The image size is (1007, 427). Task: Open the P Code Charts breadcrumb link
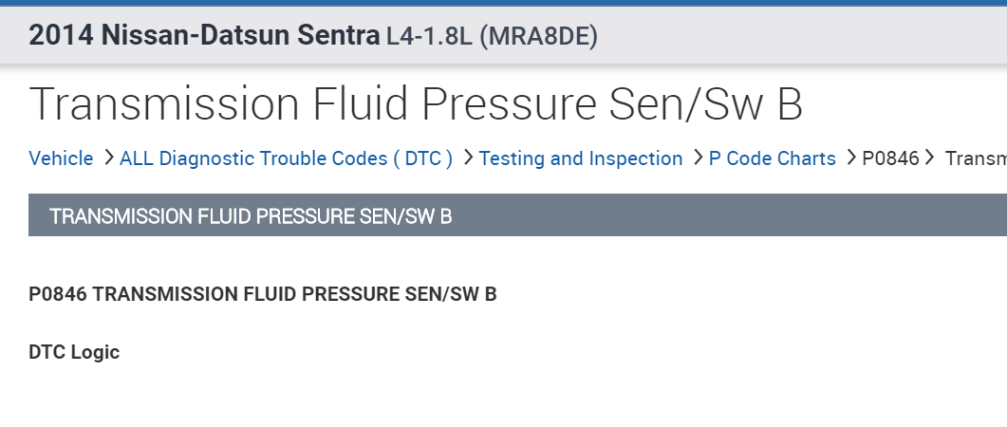pos(772,158)
